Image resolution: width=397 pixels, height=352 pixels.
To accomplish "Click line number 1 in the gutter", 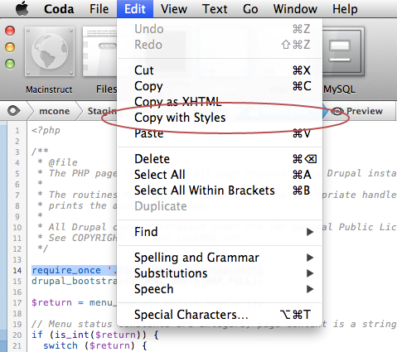I will 17,131.
